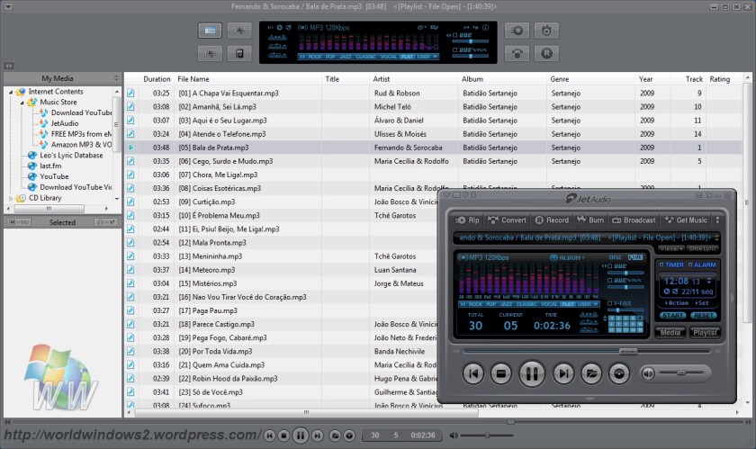Click Burn in mini player toolbar
Viewport: 756px width, 449px height.
[x=590, y=220]
